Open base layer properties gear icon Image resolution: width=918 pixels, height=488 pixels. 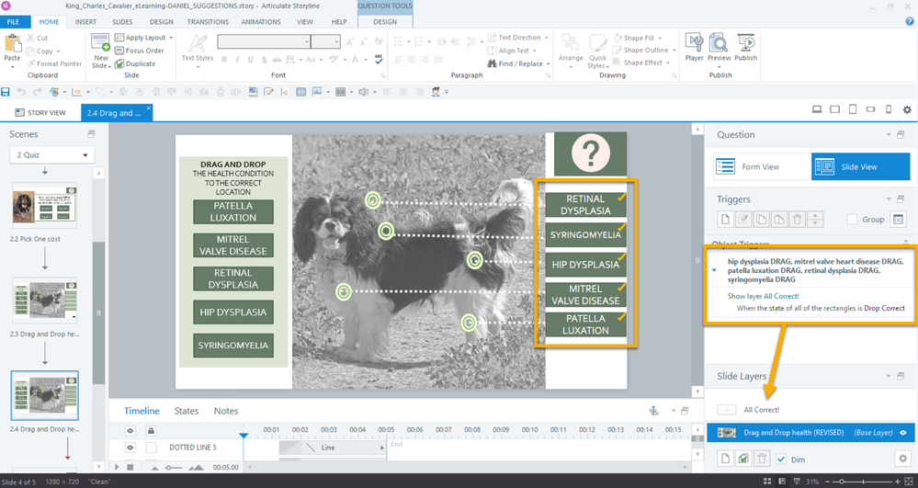pos(902,458)
